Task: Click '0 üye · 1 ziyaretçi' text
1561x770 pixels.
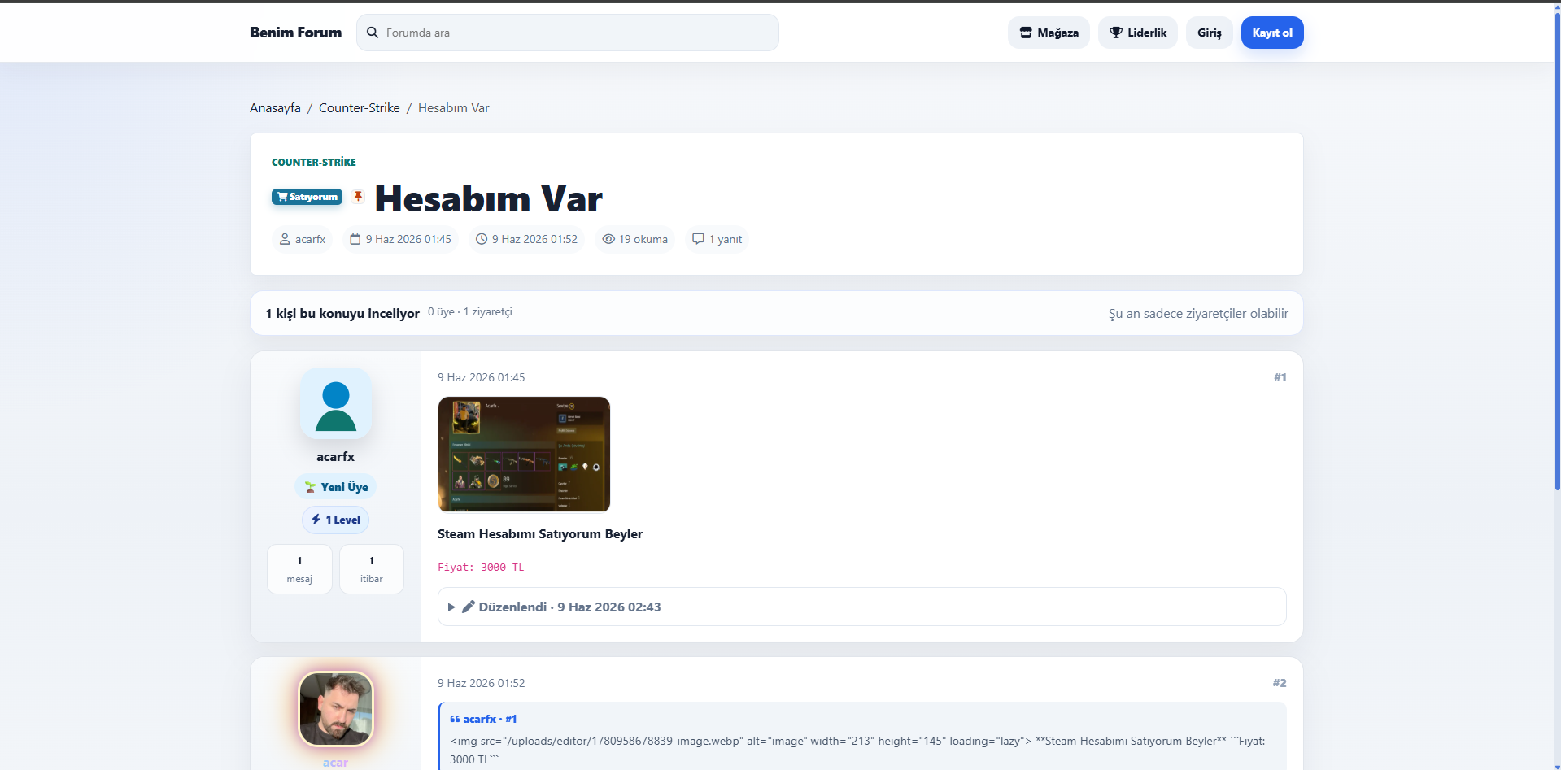Action: (470, 312)
